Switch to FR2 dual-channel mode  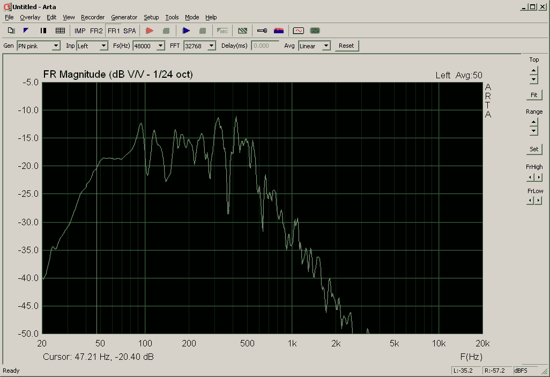coord(96,31)
